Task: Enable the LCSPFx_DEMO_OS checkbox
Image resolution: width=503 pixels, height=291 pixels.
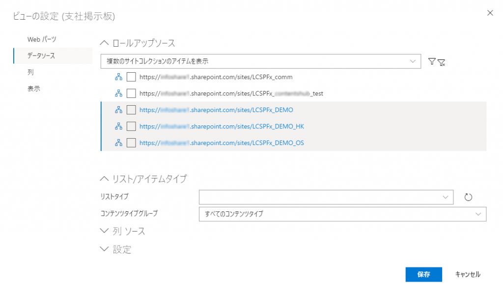Action: pos(131,143)
